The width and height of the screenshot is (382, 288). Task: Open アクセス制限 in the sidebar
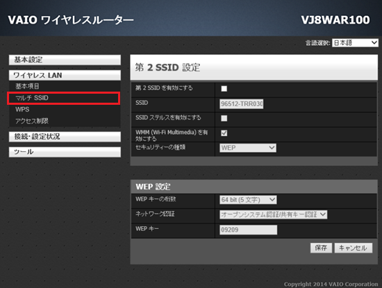coord(32,121)
